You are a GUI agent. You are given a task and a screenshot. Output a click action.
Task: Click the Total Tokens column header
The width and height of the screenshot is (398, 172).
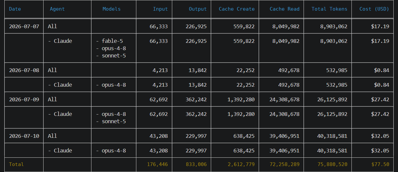click(329, 9)
